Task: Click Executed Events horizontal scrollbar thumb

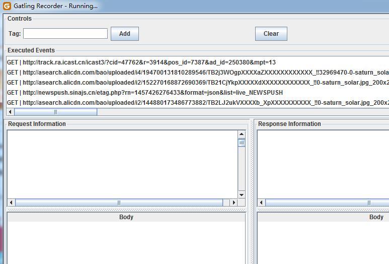Action: tap(55, 112)
